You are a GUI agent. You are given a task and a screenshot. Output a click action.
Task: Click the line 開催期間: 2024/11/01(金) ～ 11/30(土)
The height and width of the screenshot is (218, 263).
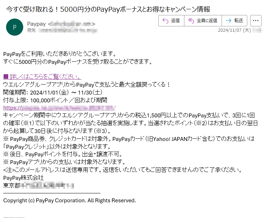click(x=53, y=92)
